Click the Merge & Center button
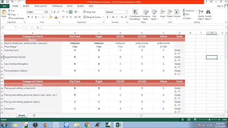 point(92,17)
